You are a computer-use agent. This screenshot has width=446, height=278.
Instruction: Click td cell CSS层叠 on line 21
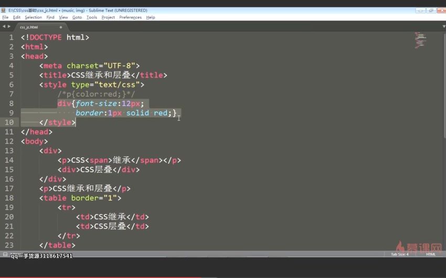point(110,226)
